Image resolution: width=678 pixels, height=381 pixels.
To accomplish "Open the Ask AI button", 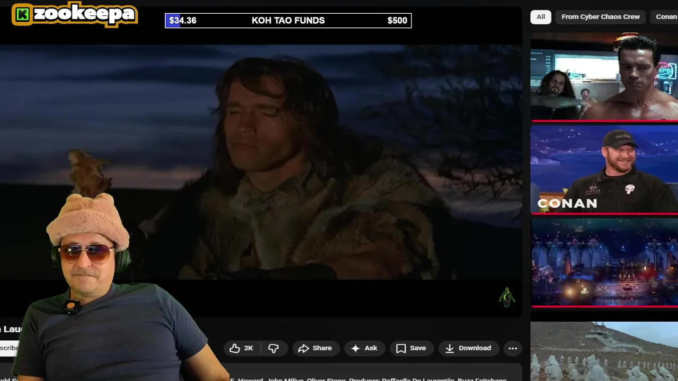I will point(364,348).
